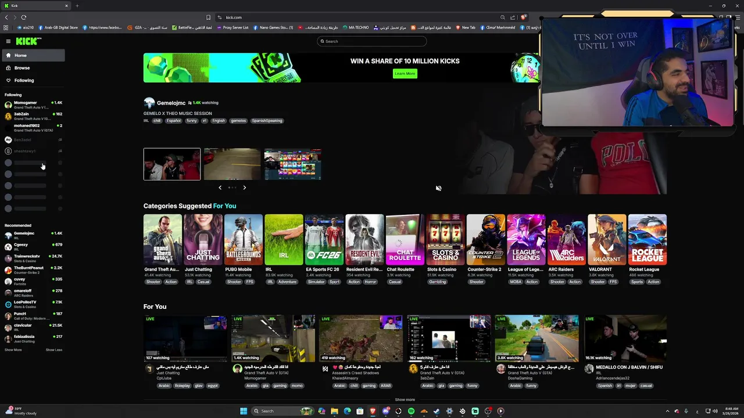
Task: Go to next featured stream arrow
Action: [x=244, y=188]
